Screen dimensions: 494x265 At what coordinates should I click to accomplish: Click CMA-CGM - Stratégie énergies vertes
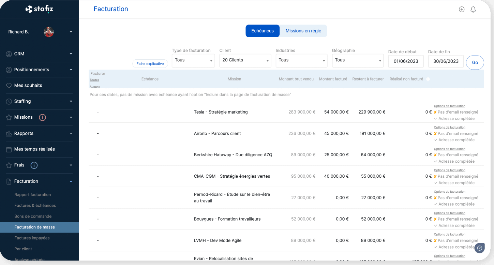pos(232,176)
